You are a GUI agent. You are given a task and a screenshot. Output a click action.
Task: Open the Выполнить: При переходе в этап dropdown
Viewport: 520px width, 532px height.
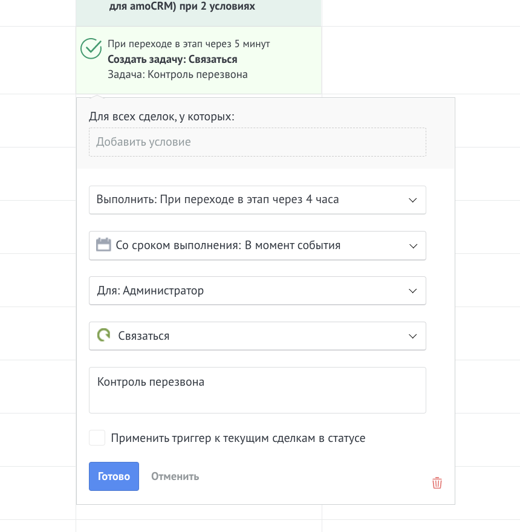258,200
